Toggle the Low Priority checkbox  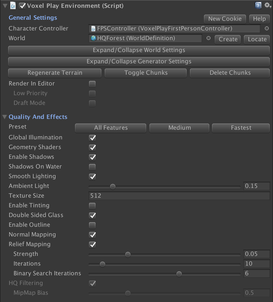click(x=92, y=94)
